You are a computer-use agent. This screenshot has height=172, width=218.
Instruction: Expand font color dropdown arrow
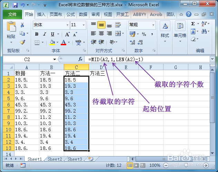69,42
